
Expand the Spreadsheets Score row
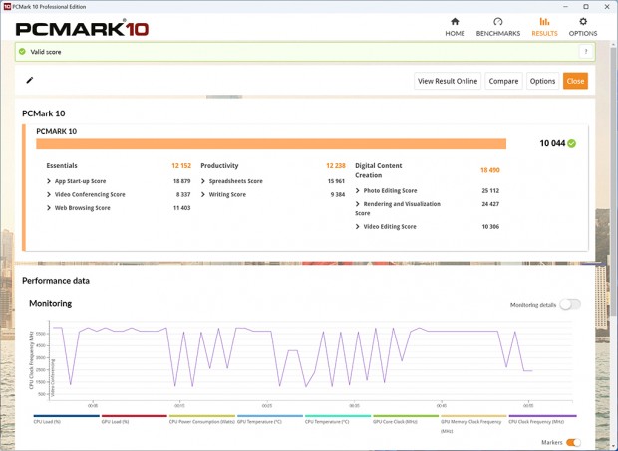[203, 181]
